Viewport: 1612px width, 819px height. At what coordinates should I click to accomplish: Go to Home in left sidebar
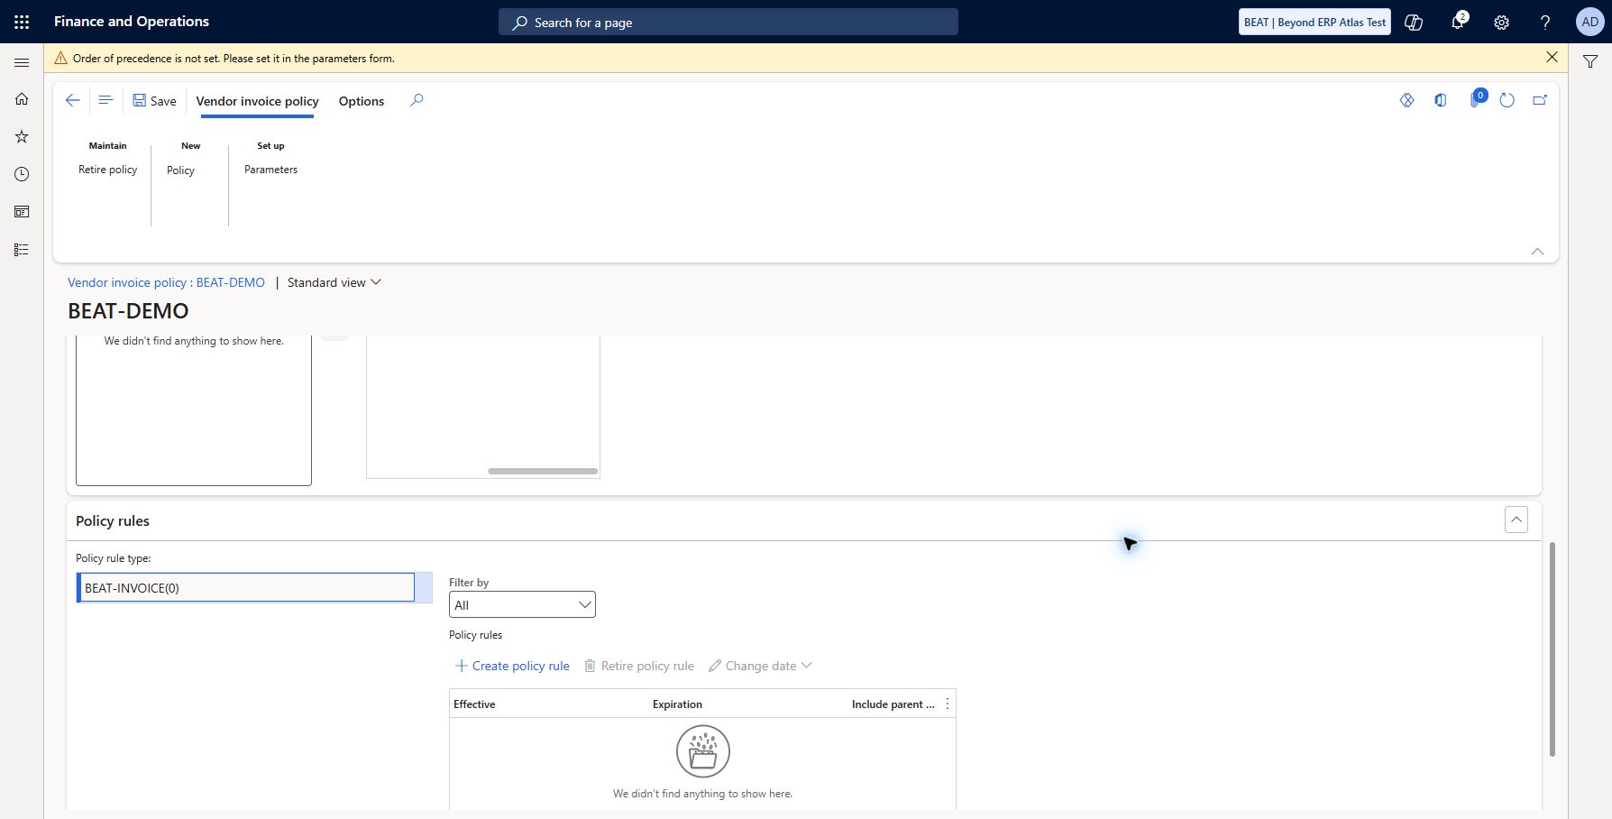coord(22,99)
